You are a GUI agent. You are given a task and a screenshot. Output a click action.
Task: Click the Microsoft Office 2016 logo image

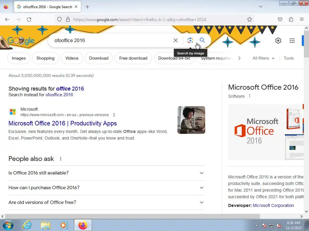(x=256, y=132)
